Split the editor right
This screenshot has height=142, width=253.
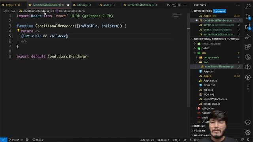point(179,5)
